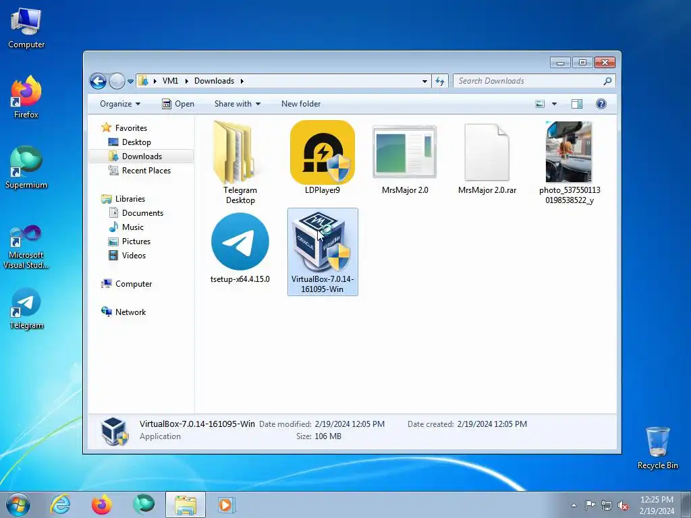Viewport: 691px width, 518px height.
Task: Select Downloads in navigation pane
Action: tap(141, 156)
